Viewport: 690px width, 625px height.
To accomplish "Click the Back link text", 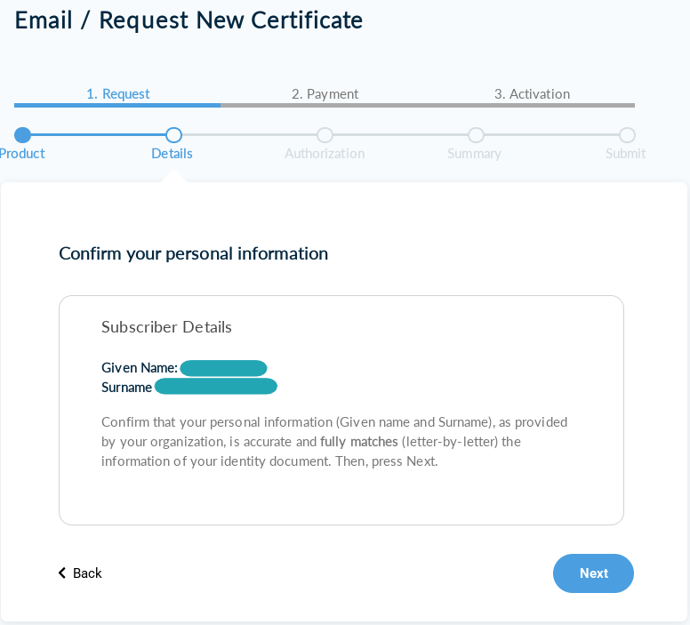I will (x=87, y=573).
